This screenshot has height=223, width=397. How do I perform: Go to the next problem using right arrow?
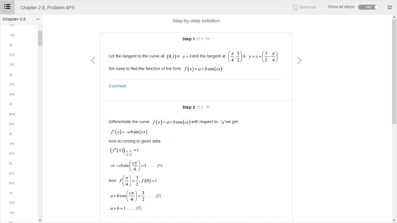pos(299,60)
